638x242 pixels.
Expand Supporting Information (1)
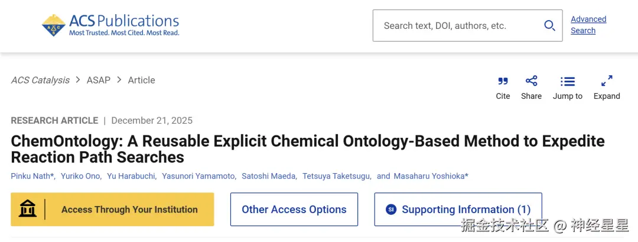(466, 209)
